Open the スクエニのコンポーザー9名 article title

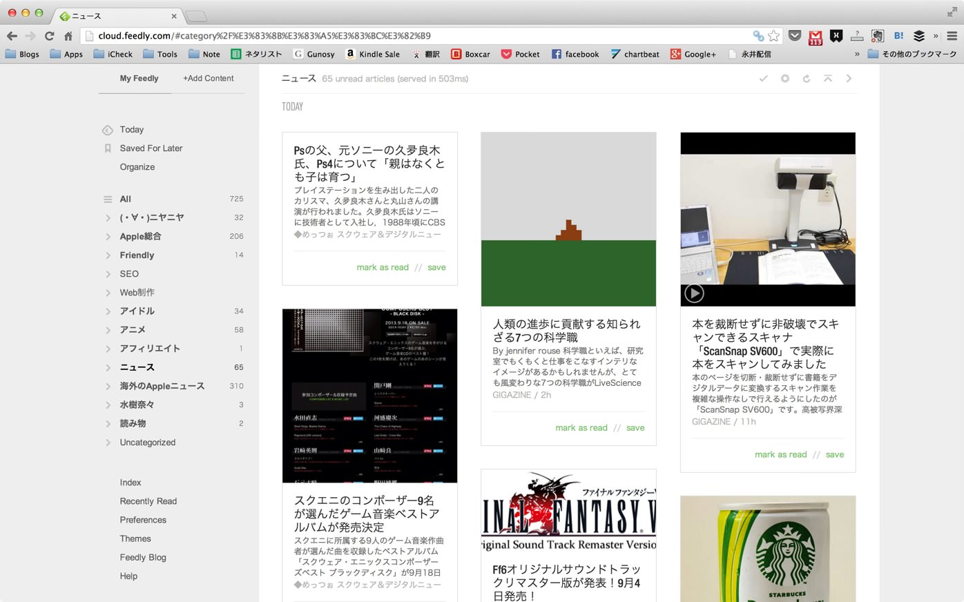(367, 514)
